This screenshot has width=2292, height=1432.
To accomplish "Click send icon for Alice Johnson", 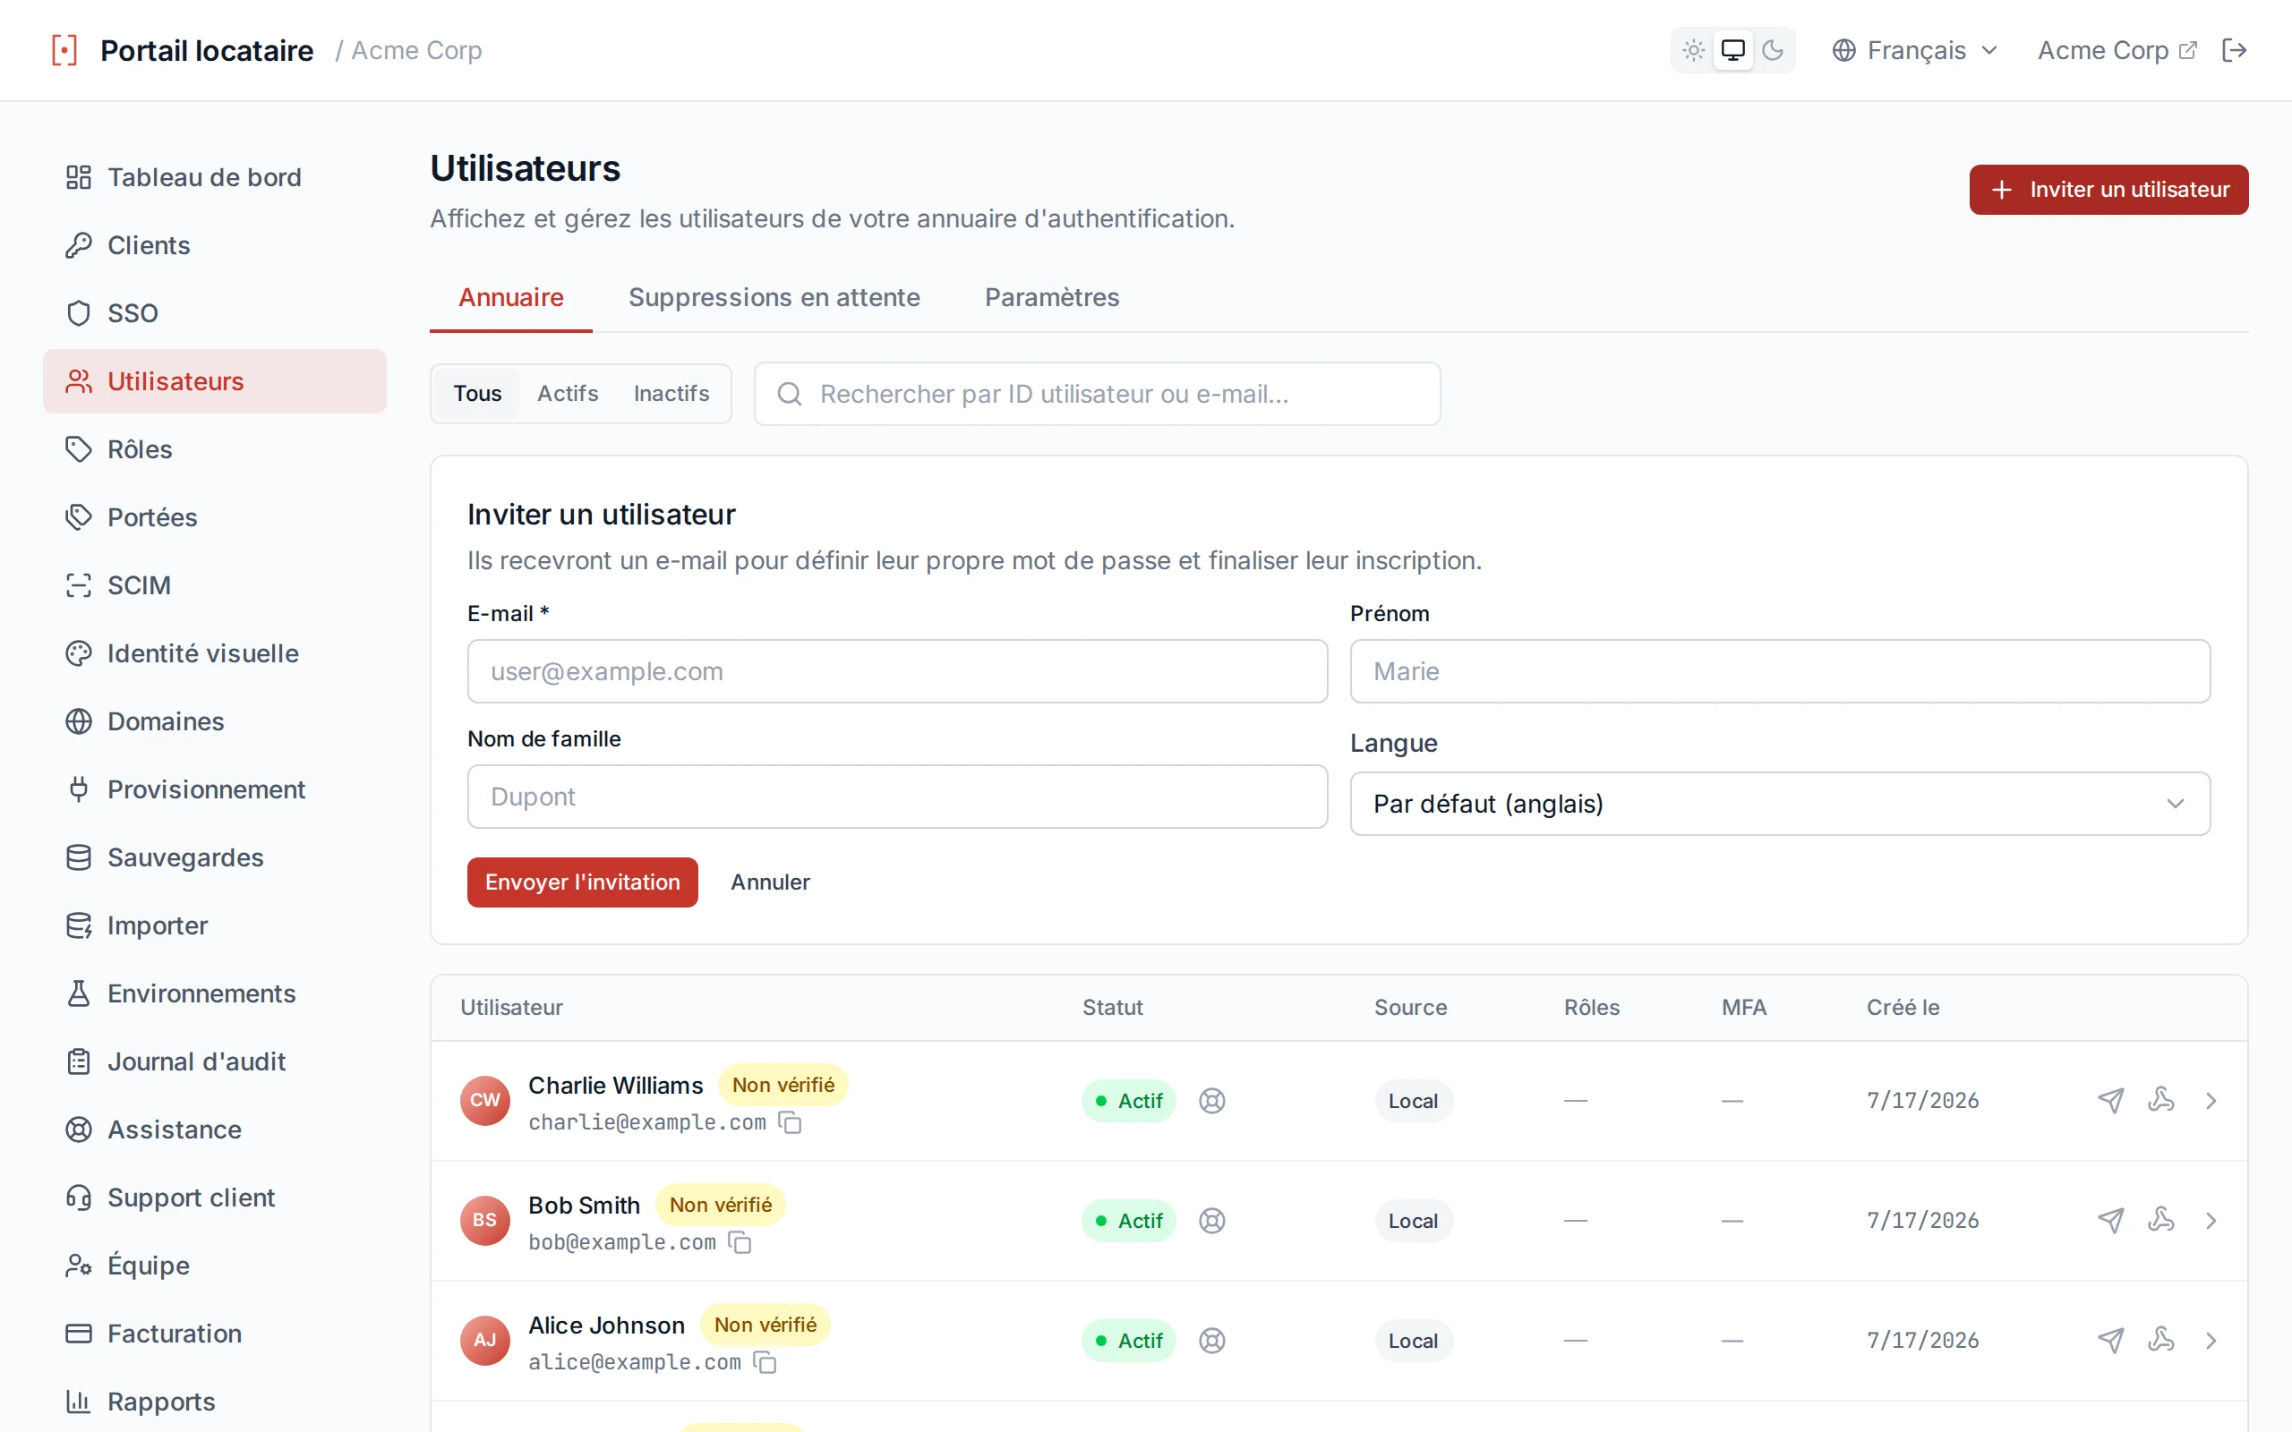I will [2110, 1340].
